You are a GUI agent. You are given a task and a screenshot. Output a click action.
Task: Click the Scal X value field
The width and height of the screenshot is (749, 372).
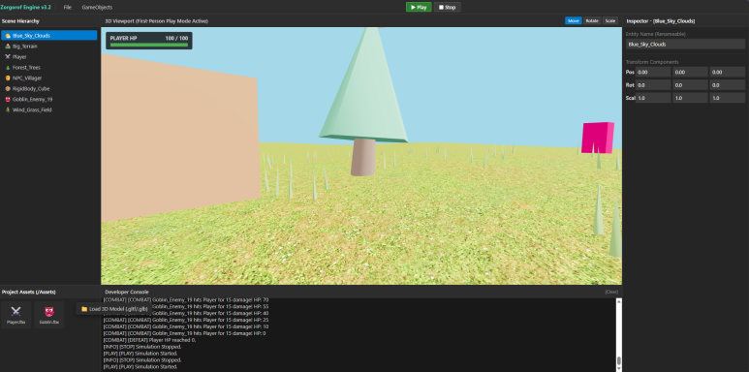point(654,98)
